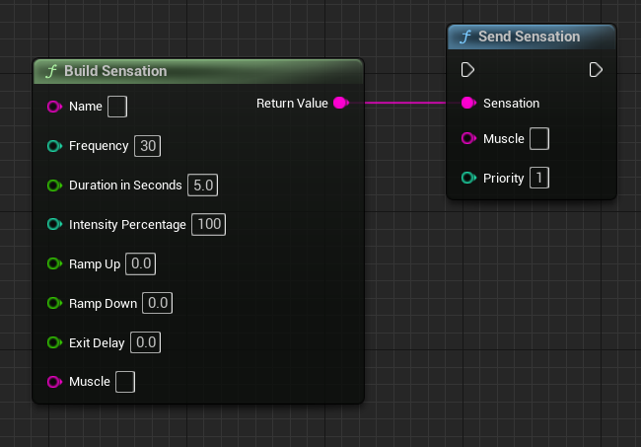Click the Muscle field in Send Sensation
This screenshot has width=641, height=447.
(x=539, y=139)
